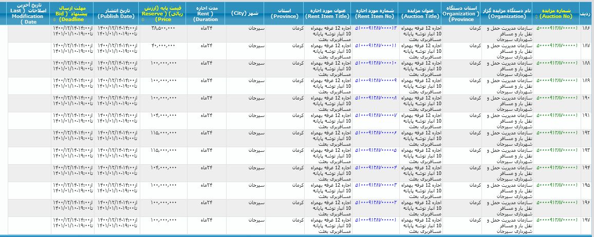Sort by the yellow Reserve Price column title
Viewport: 594px width, 237px height.
[160, 13]
